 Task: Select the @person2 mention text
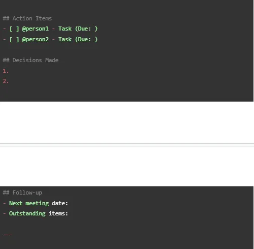[36, 39]
